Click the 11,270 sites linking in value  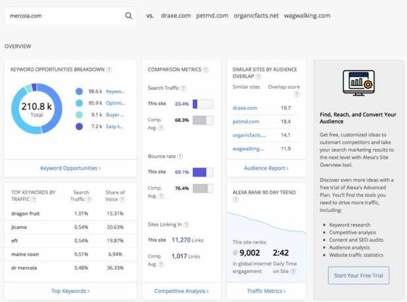[181, 240]
